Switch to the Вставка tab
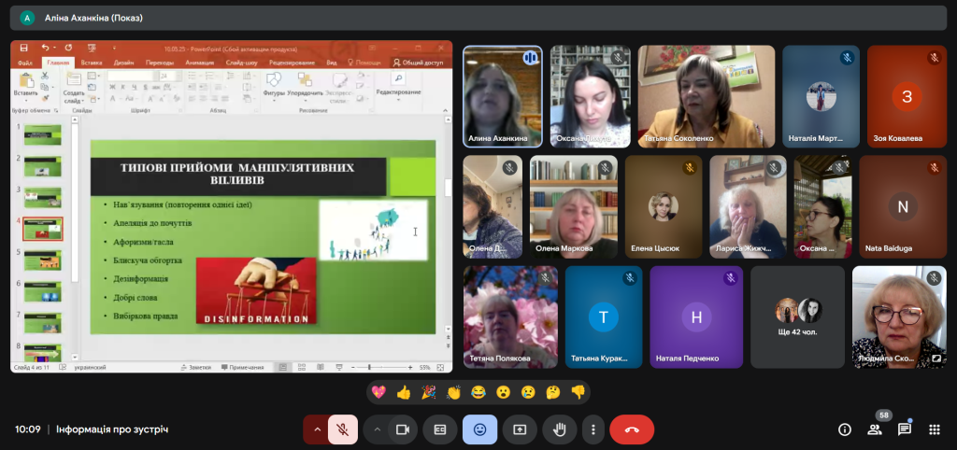 91,63
